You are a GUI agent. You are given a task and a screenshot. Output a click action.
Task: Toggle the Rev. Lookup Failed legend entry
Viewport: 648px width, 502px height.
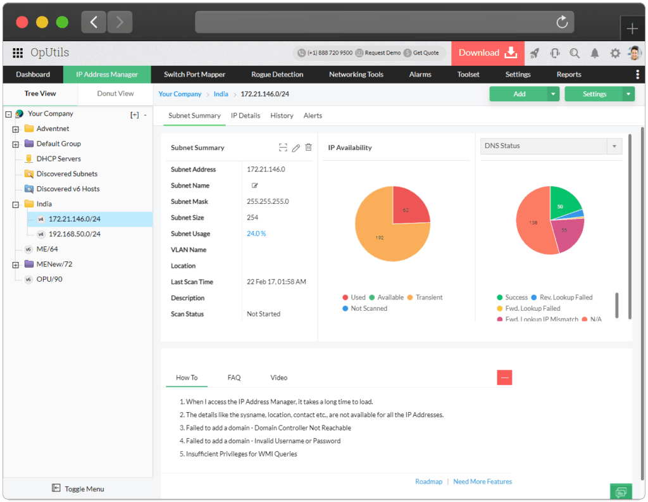coord(562,298)
